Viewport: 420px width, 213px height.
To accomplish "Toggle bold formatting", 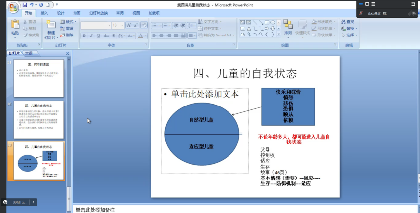I will pyautogui.click(x=84, y=35).
